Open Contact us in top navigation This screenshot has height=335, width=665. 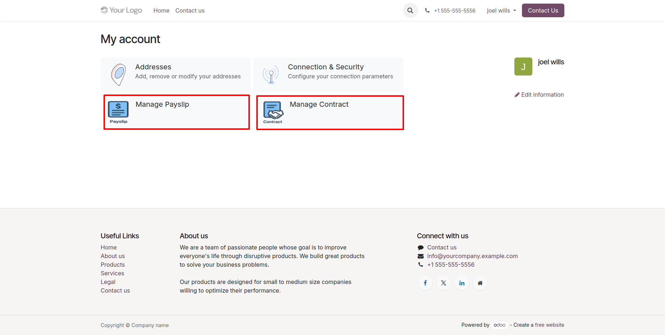[x=190, y=10]
